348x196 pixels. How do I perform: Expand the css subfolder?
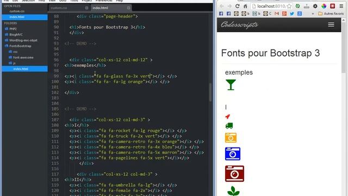tap(15, 52)
